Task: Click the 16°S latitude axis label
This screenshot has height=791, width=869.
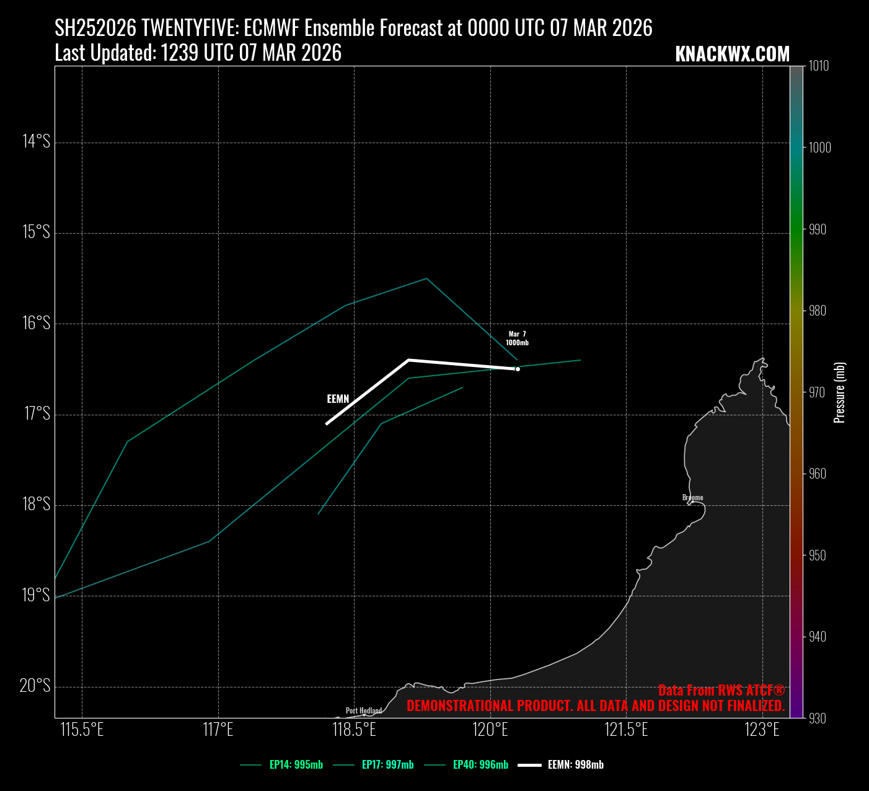Action: pyautogui.click(x=37, y=323)
